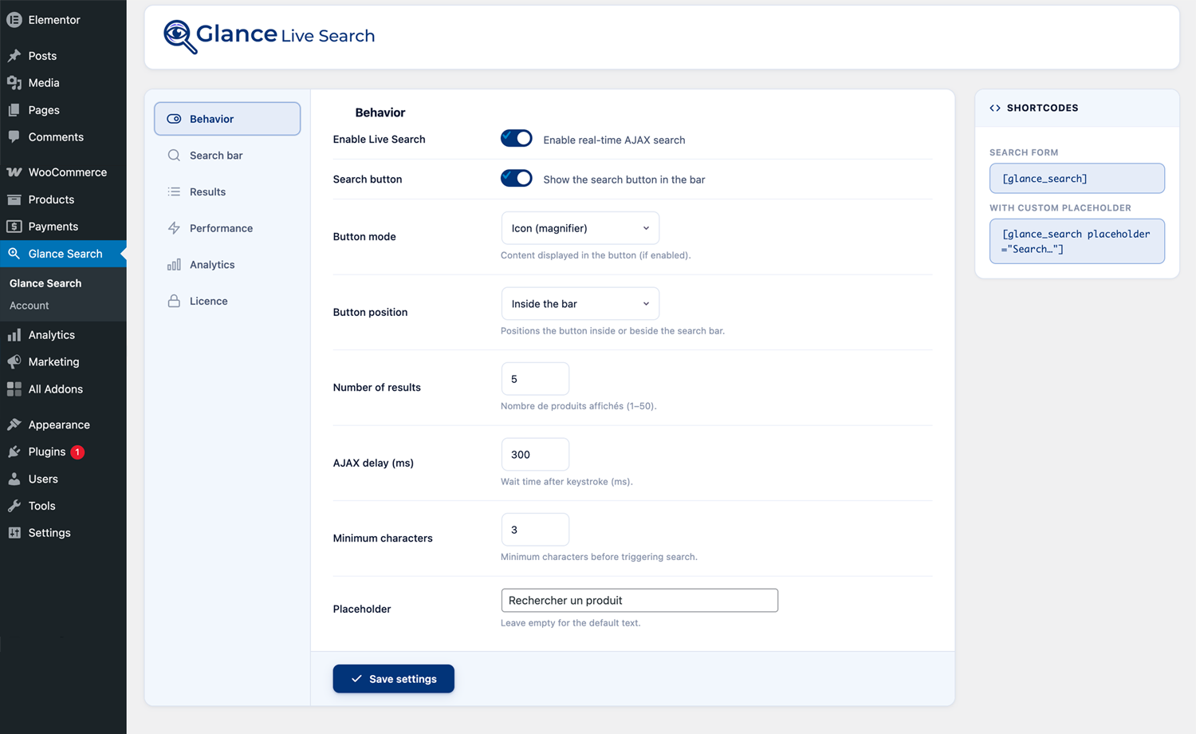1196x734 pixels.
Task: Open the Results section icon
Action: pyautogui.click(x=174, y=191)
